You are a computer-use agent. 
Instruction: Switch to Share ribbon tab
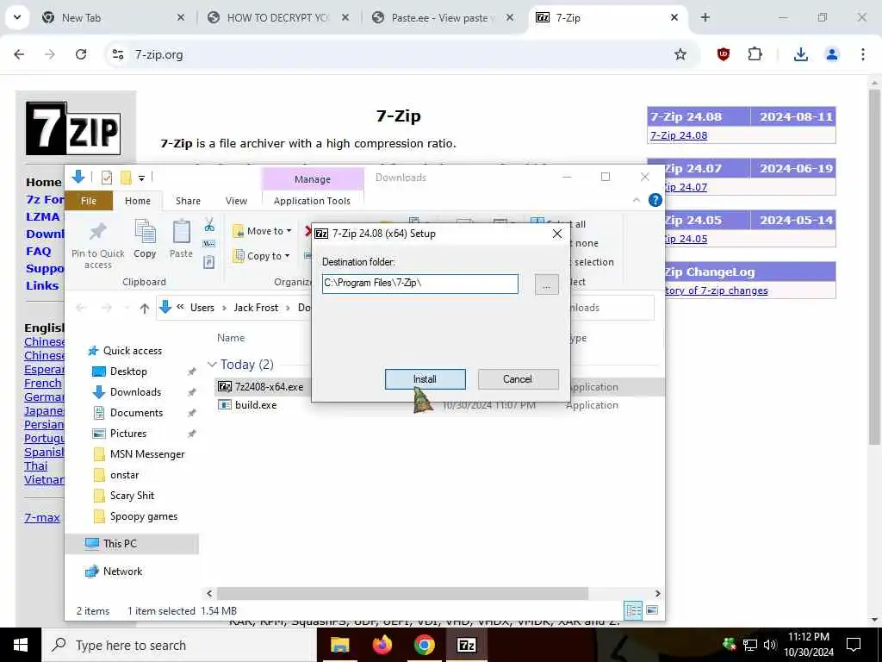coord(188,201)
